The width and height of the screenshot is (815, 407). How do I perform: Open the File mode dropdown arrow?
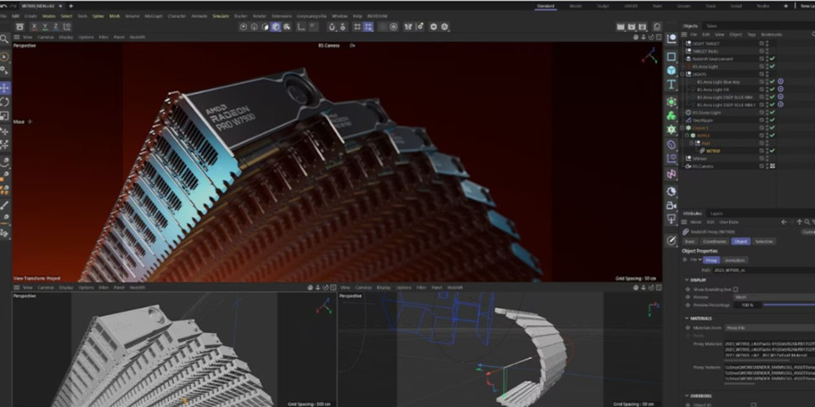(700, 259)
